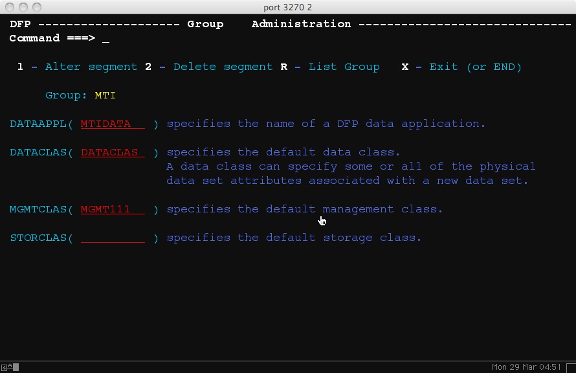Click the lock status icon in status bar

coord(16,367)
